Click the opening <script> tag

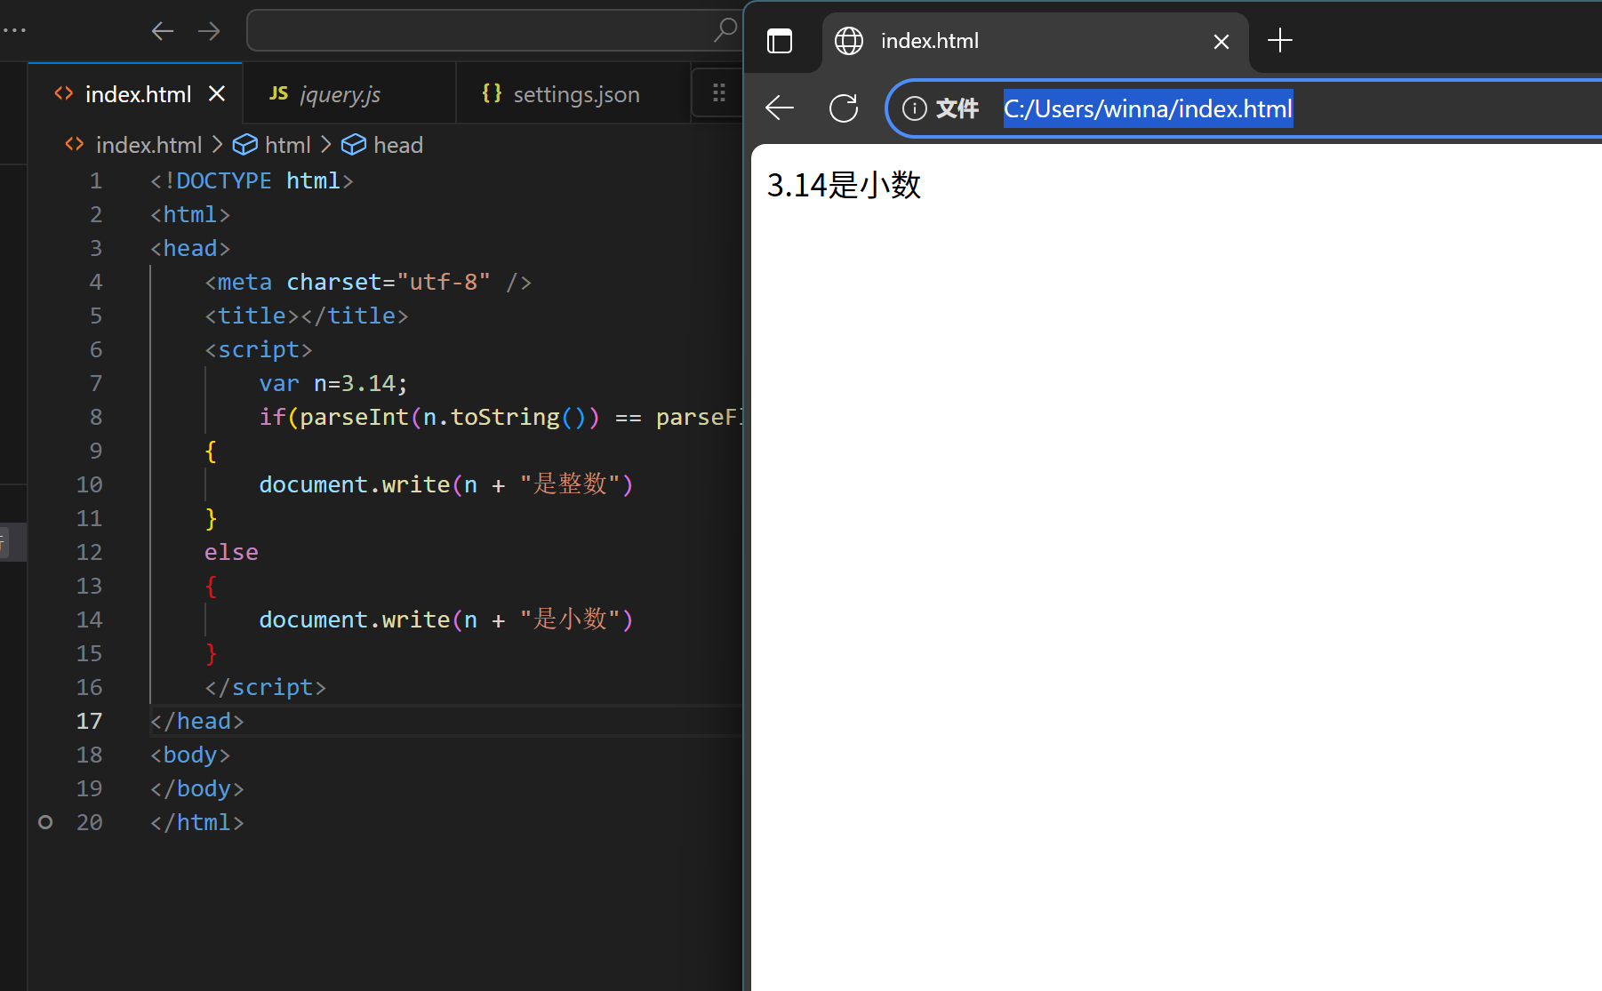[x=259, y=349]
